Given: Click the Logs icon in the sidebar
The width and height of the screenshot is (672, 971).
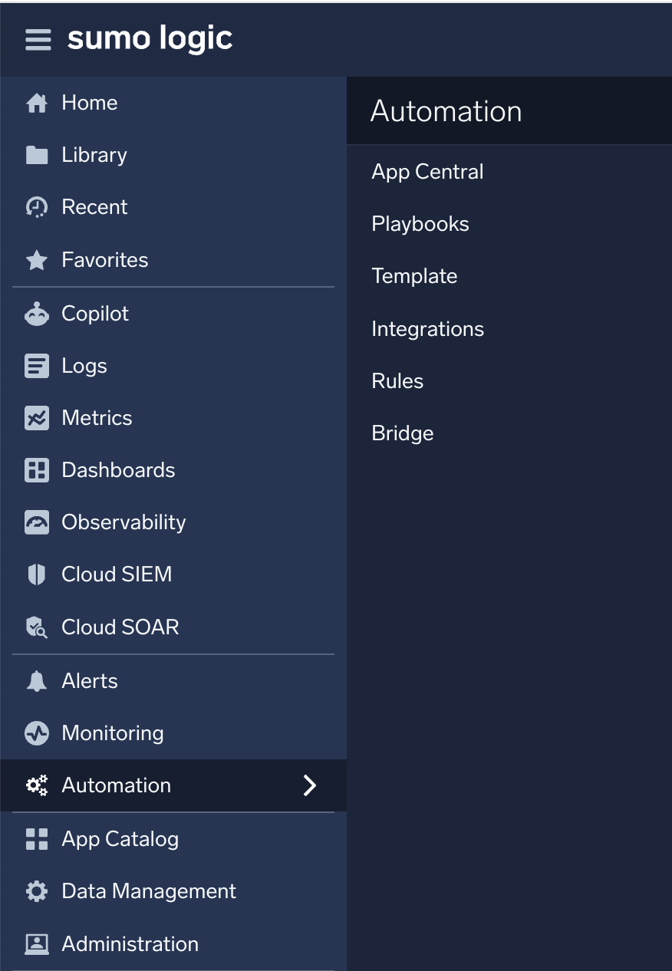Looking at the screenshot, I should pyautogui.click(x=36, y=365).
